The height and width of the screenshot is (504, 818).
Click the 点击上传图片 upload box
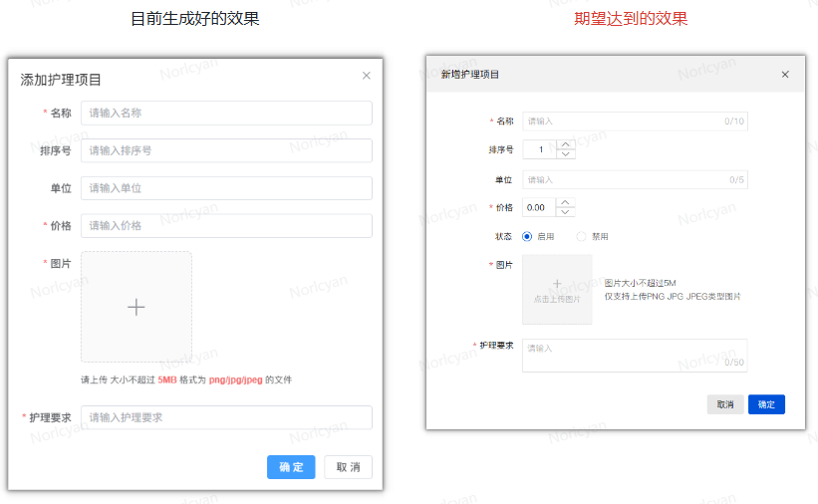(557, 290)
